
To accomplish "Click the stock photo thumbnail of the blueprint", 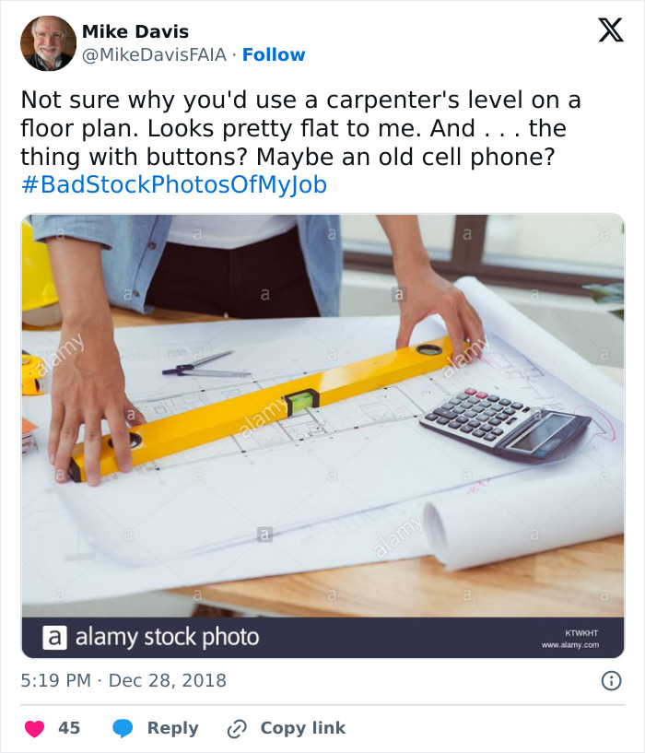I will pyautogui.click(x=322, y=415).
